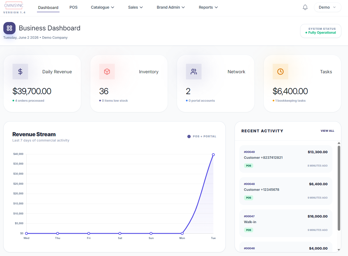Open order #00049 in Recent Activity

point(286,159)
